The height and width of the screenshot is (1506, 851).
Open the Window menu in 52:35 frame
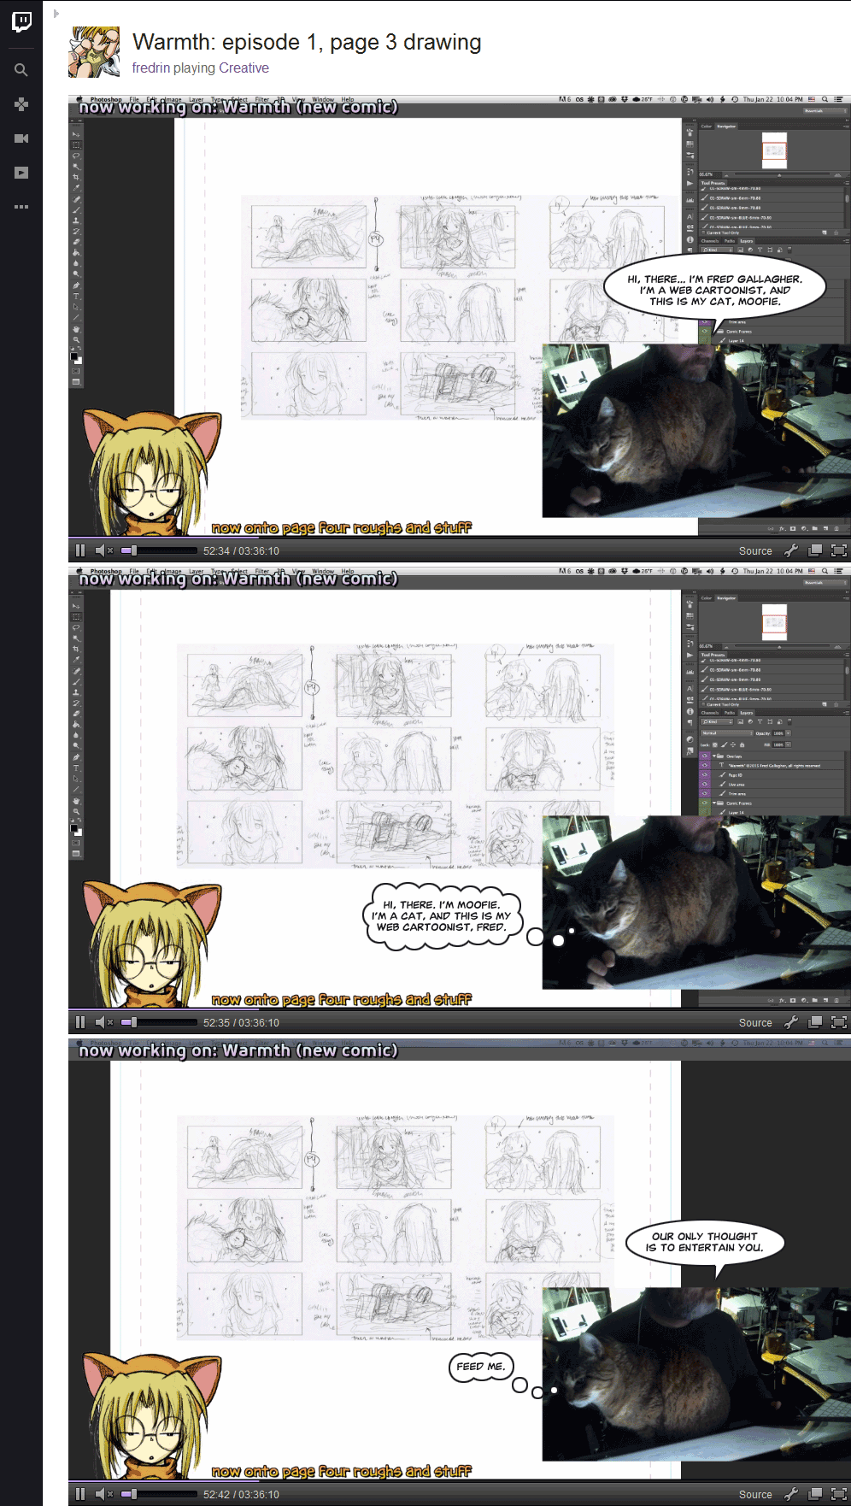click(x=323, y=571)
